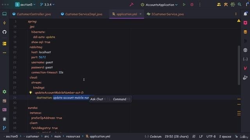Click src breadcrumb in status bar
This screenshot has height=140, width=250.
coord(47,136)
